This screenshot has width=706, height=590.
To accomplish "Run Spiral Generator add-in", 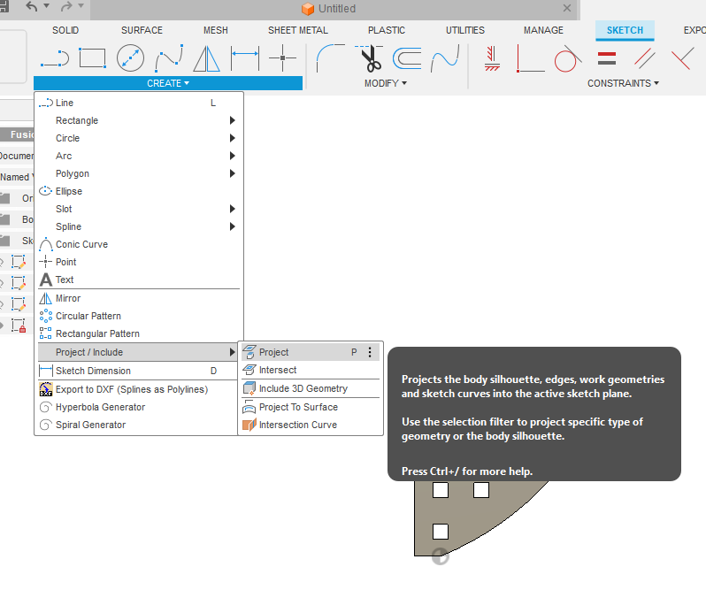I will [138, 425].
